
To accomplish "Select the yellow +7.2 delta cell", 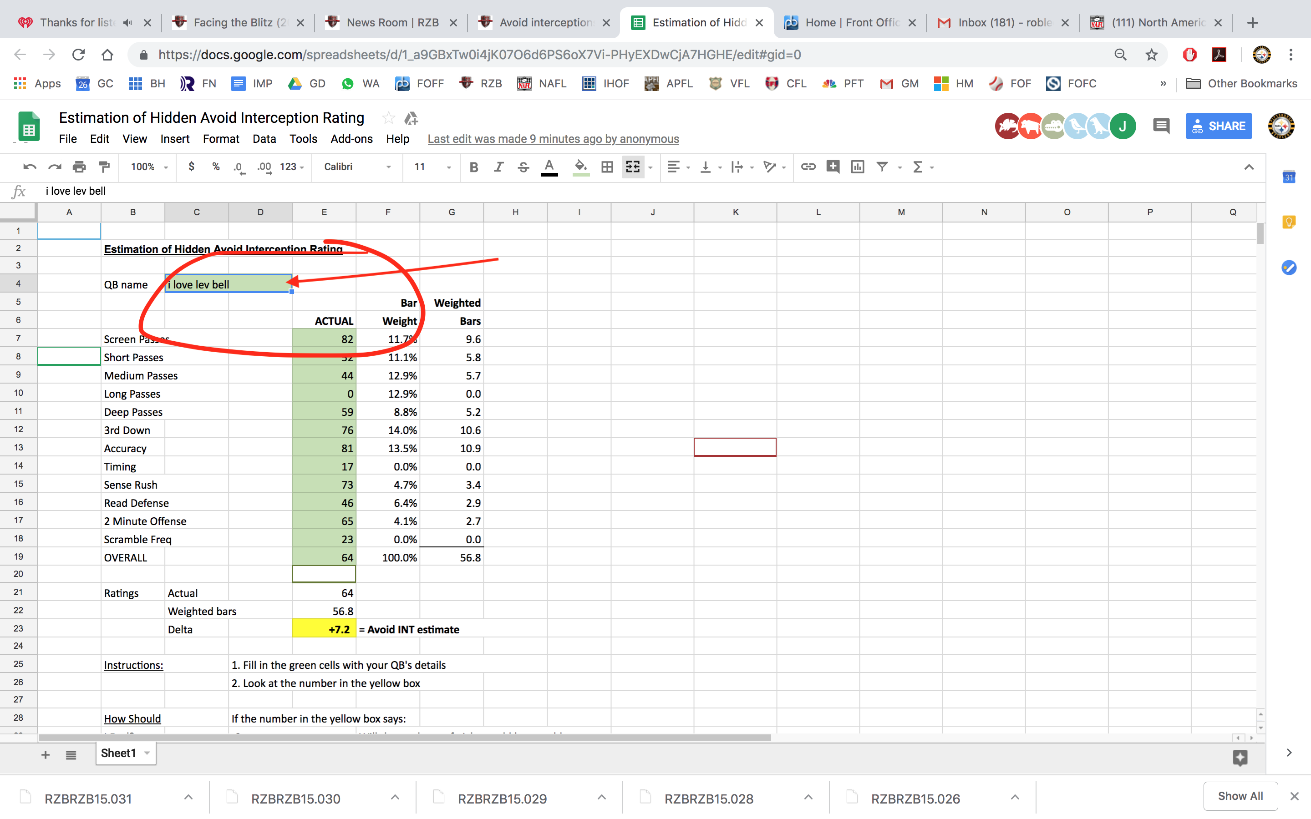I will point(324,629).
